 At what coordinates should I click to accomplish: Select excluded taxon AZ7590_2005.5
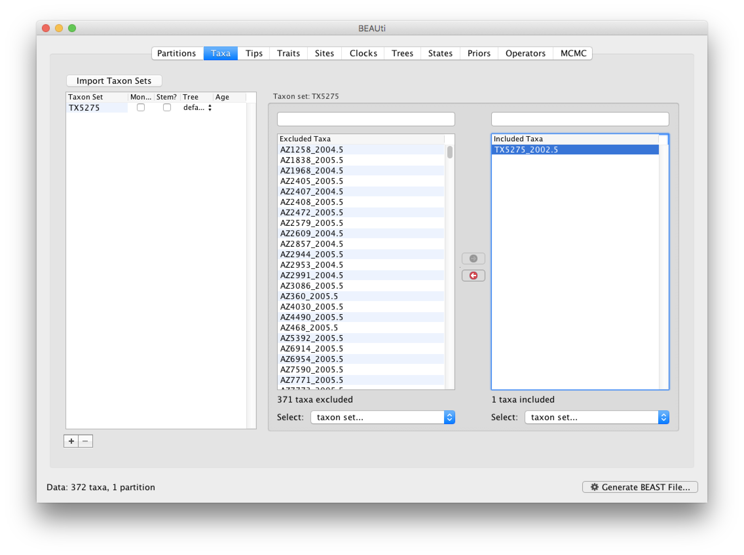tap(361, 369)
